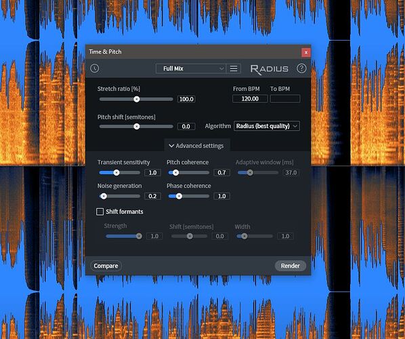Collapse the Advanced settings section
Image resolution: width=405 pixels, height=339 pixels.
tap(196, 146)
